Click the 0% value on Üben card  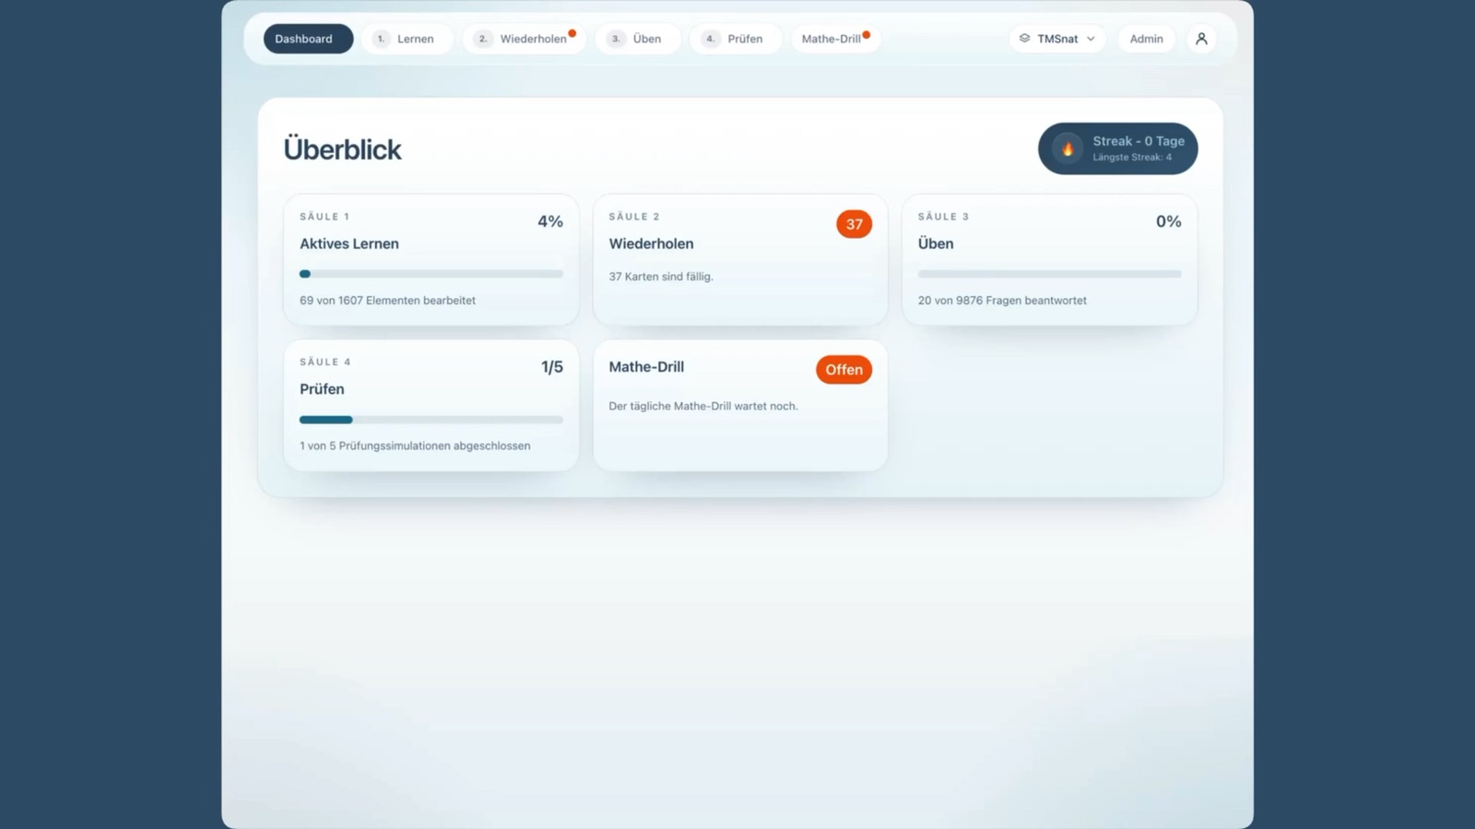pyautogui.click(x=1169, y=221)
